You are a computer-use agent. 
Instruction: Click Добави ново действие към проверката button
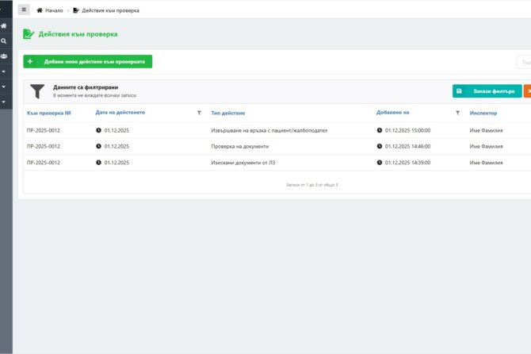pyautogui.click(x=87, y=61)
